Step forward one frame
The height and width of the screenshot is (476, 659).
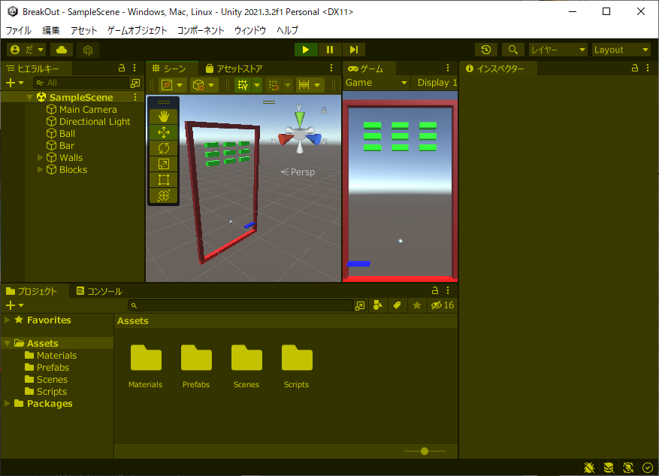coord(353,50)
